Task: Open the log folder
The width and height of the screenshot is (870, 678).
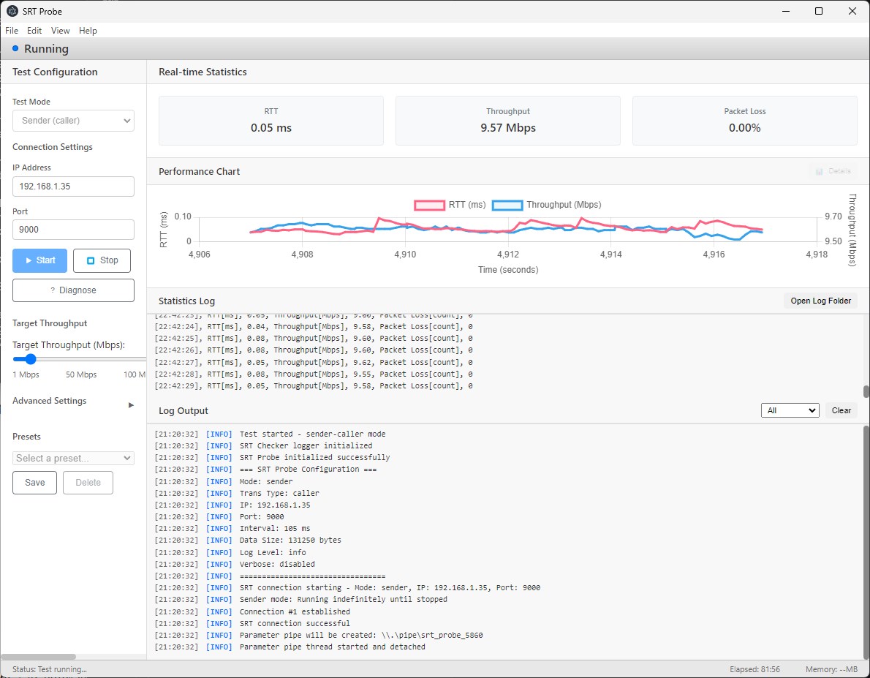Action: tap(820, 301)
